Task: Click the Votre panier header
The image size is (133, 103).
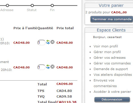Action: tap(111, 5)
